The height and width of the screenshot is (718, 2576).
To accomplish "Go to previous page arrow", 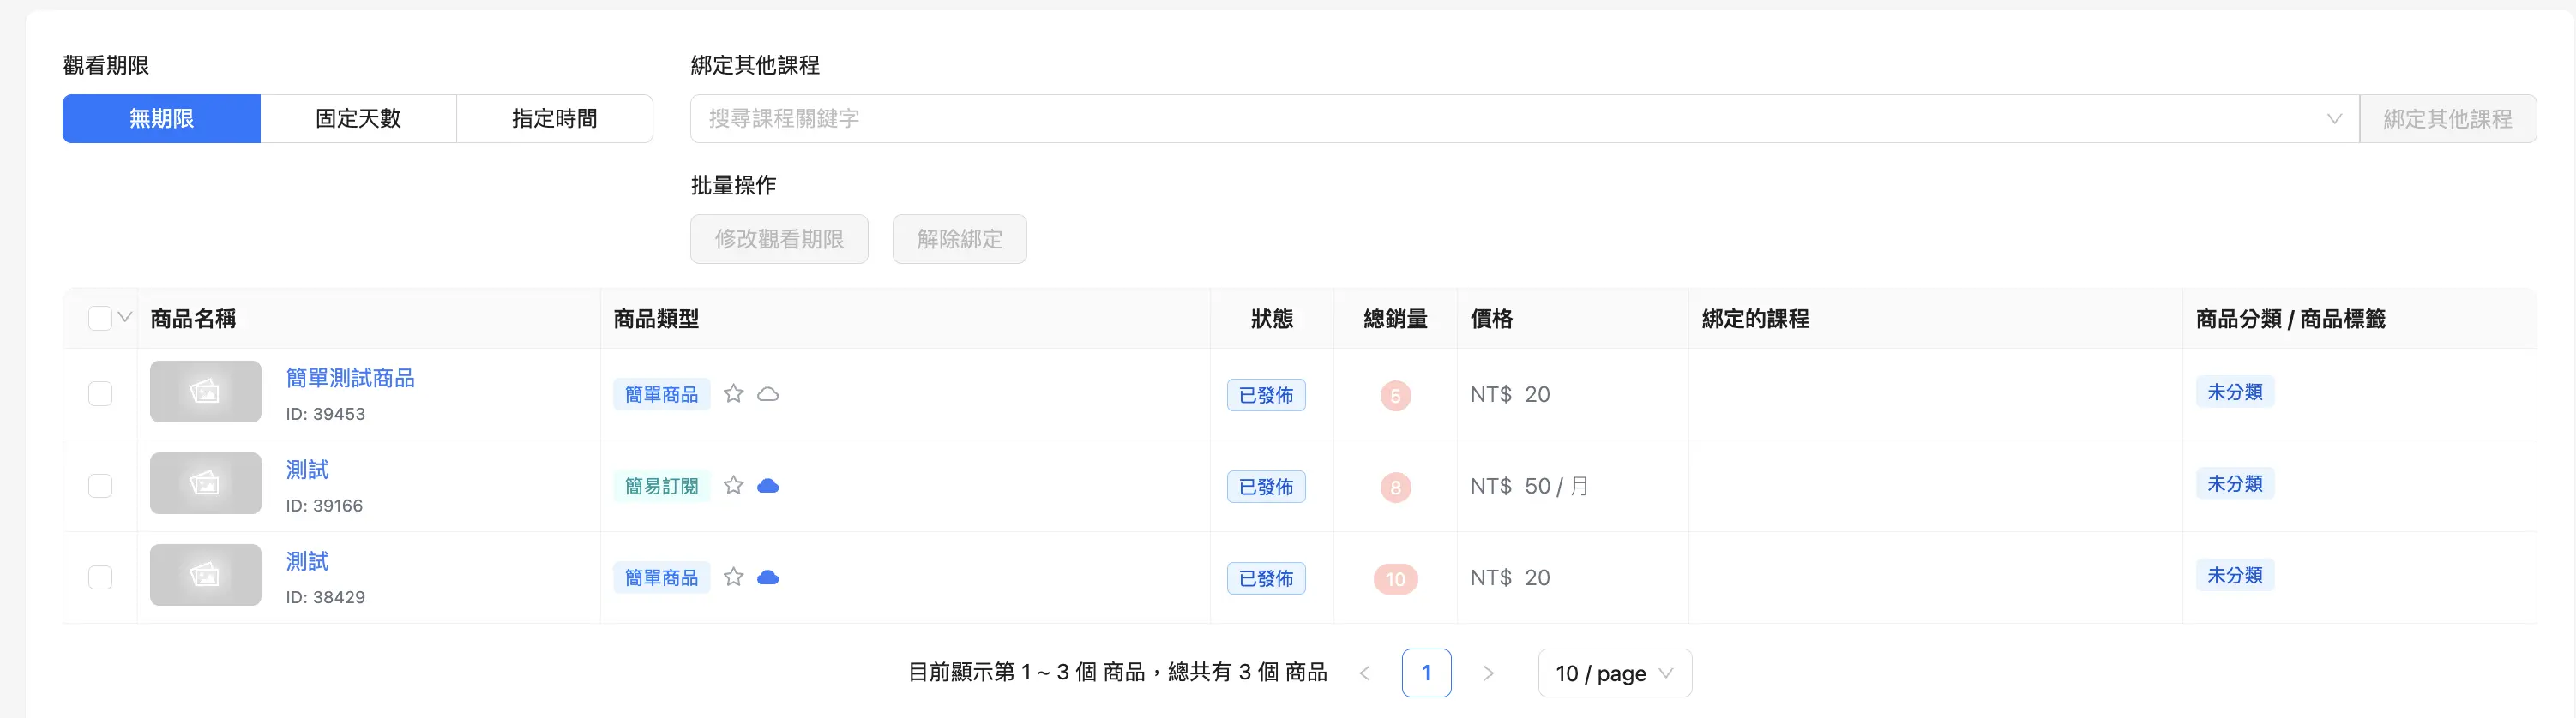I will [1365, 673].
